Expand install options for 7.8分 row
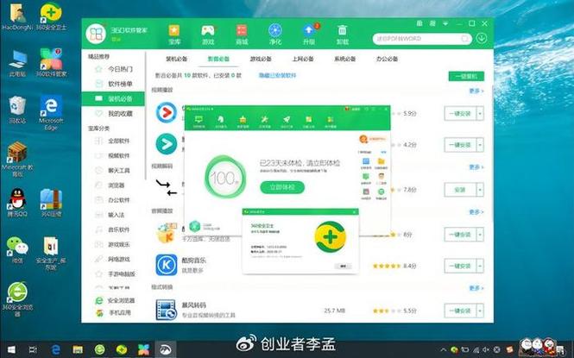The image size is (574, 358). click(x=480, y=190)
